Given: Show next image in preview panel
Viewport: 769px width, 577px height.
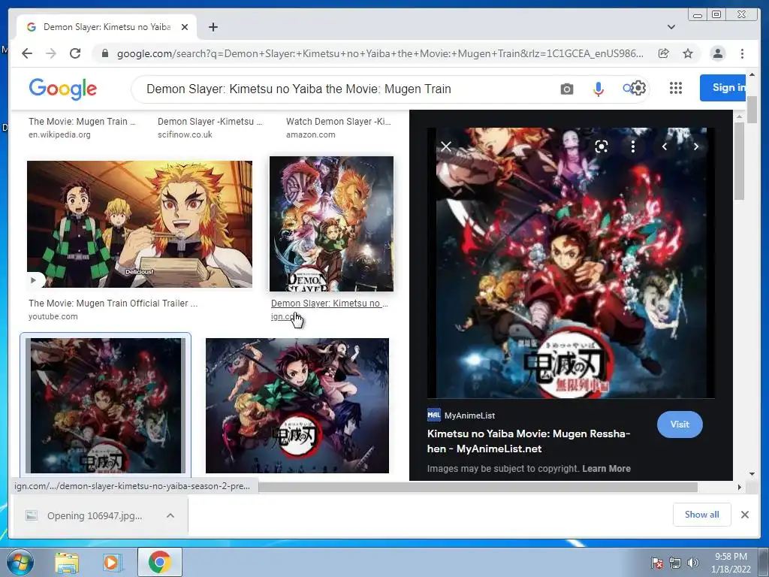Looking at the screenshot, I should click(695, 147).
